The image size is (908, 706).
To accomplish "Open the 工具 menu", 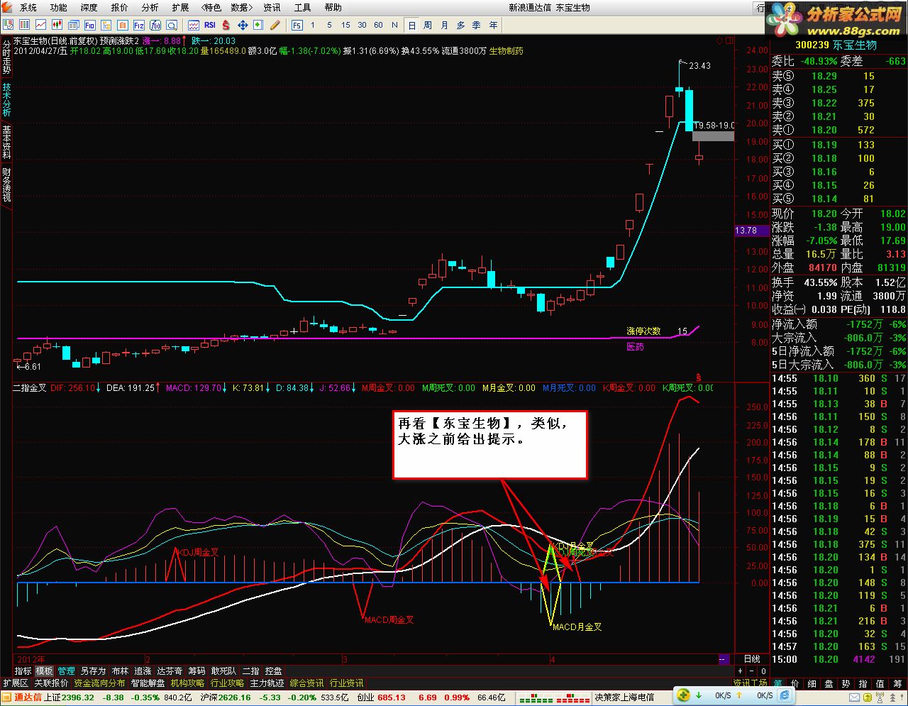I will 303,8.
